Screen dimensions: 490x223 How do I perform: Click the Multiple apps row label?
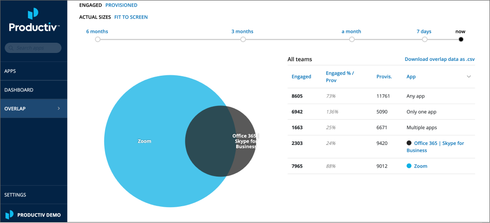click(422, 127)
